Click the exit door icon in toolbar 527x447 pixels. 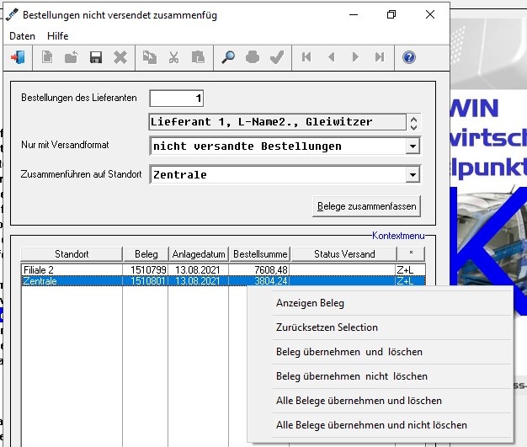18,57
